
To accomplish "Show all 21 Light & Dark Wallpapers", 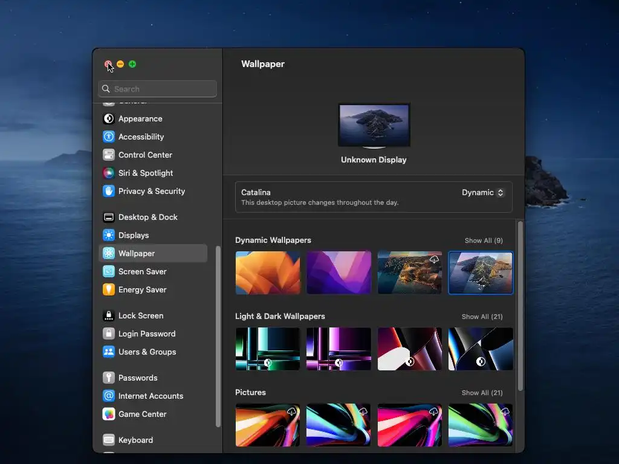I will click(x=482, y=317).
